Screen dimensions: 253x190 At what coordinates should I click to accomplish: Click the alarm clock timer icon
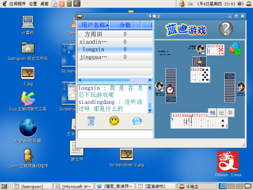coord(170,89)
